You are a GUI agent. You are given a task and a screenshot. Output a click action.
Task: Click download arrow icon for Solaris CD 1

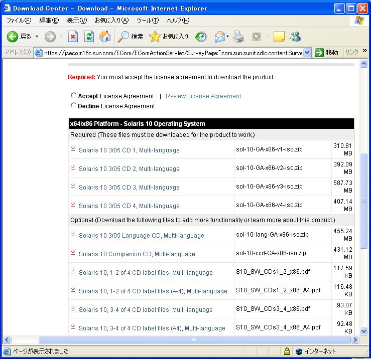point(73,148)
